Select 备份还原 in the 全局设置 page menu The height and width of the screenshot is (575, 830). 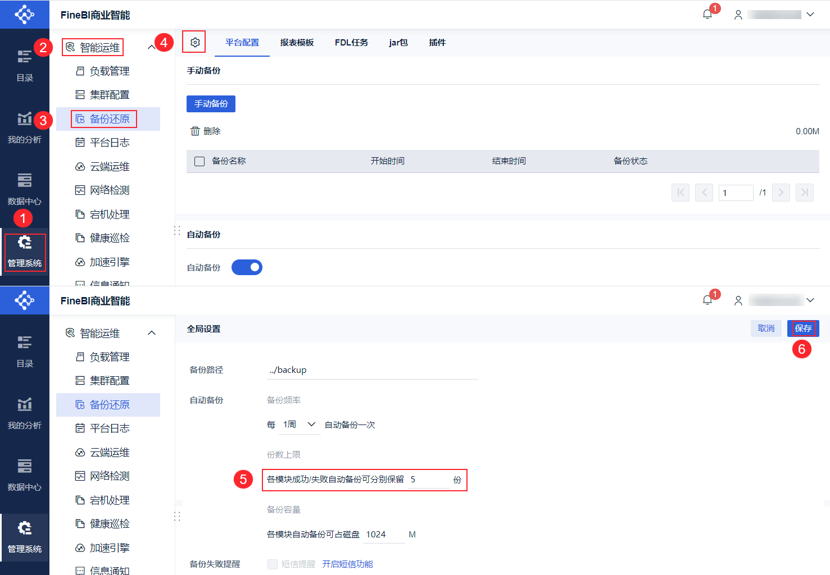(x=108, y=405)
